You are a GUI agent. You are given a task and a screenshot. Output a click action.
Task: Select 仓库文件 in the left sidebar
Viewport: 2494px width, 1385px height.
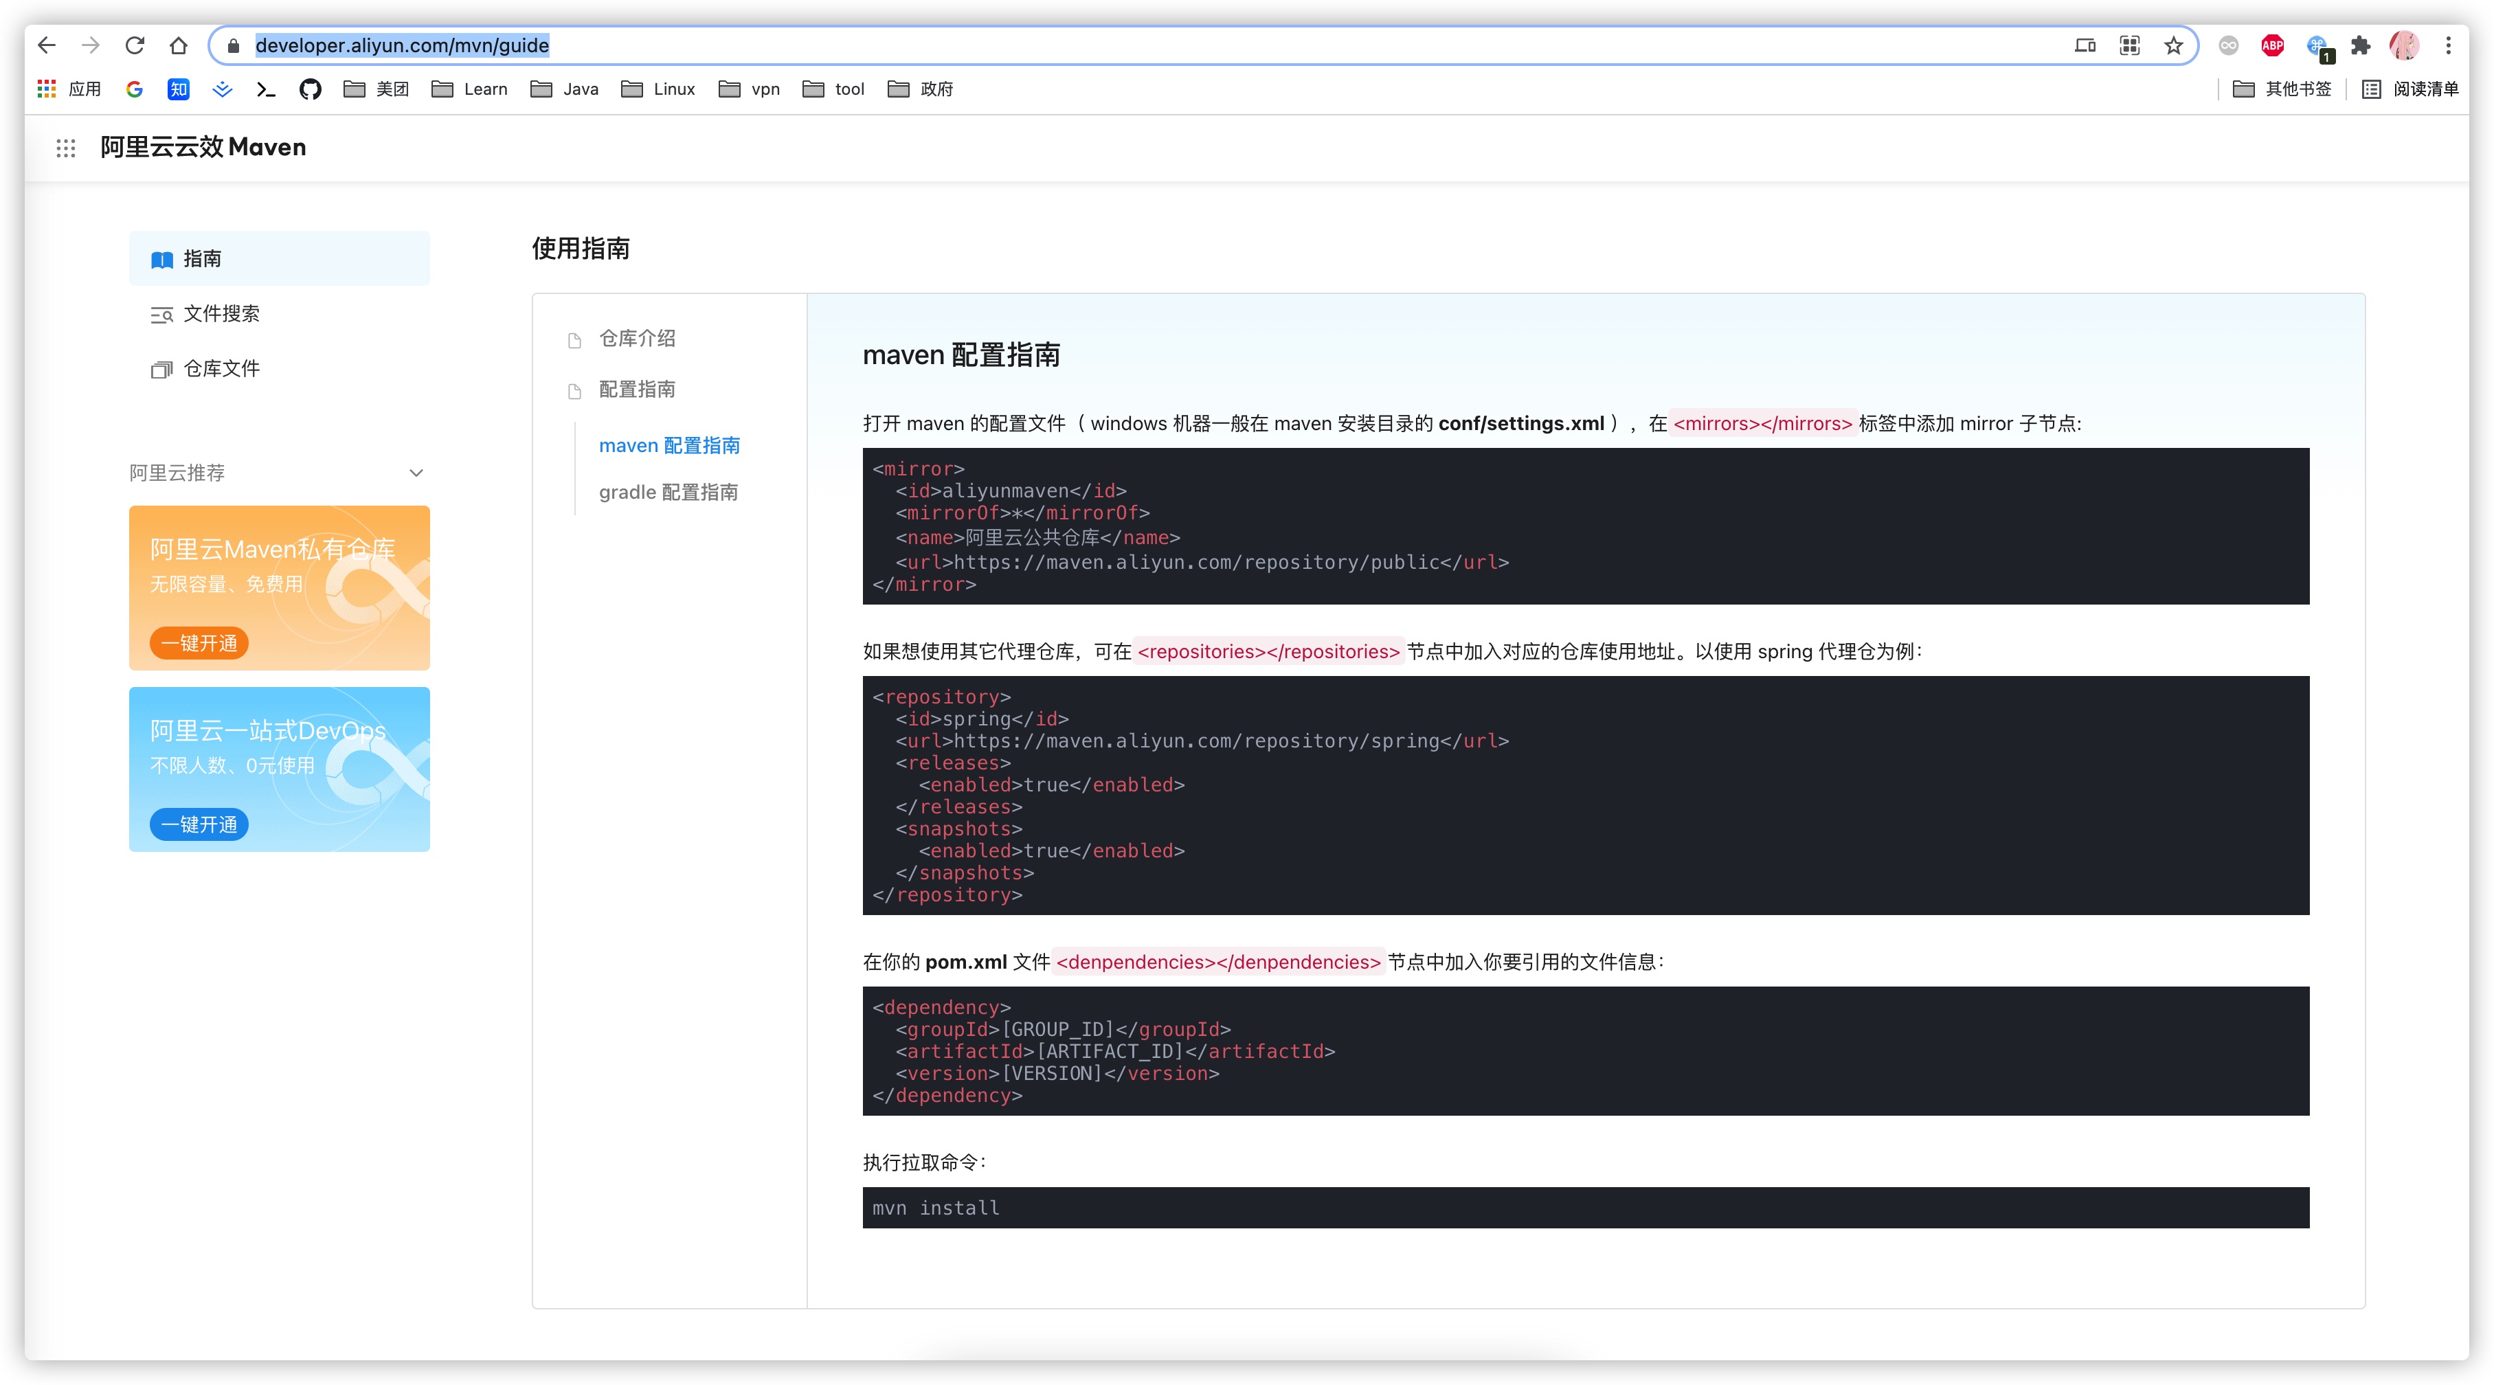221,369
